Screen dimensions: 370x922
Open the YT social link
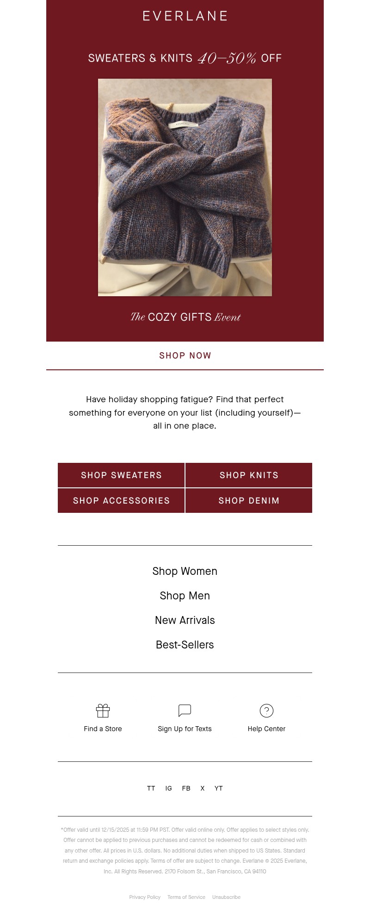point(218,788)
